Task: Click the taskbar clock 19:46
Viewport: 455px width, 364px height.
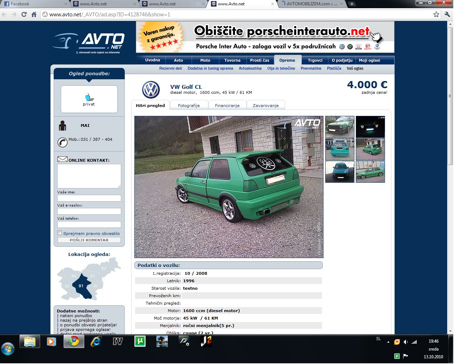Action: click(433, 341)
